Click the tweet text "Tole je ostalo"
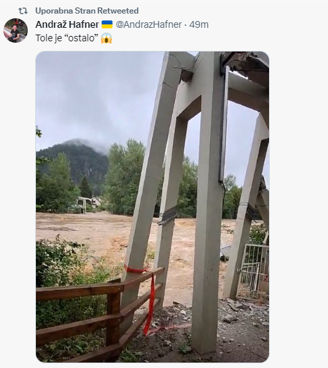The width and height of the screenshot is (328, 368). (x=66, y=38)
